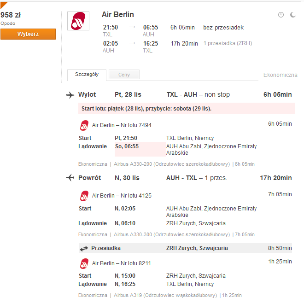The height and width of the screenshot is (303, 304).
Task: Click the Air Berlin logo beside flight 8211
Action: (84, 263)
